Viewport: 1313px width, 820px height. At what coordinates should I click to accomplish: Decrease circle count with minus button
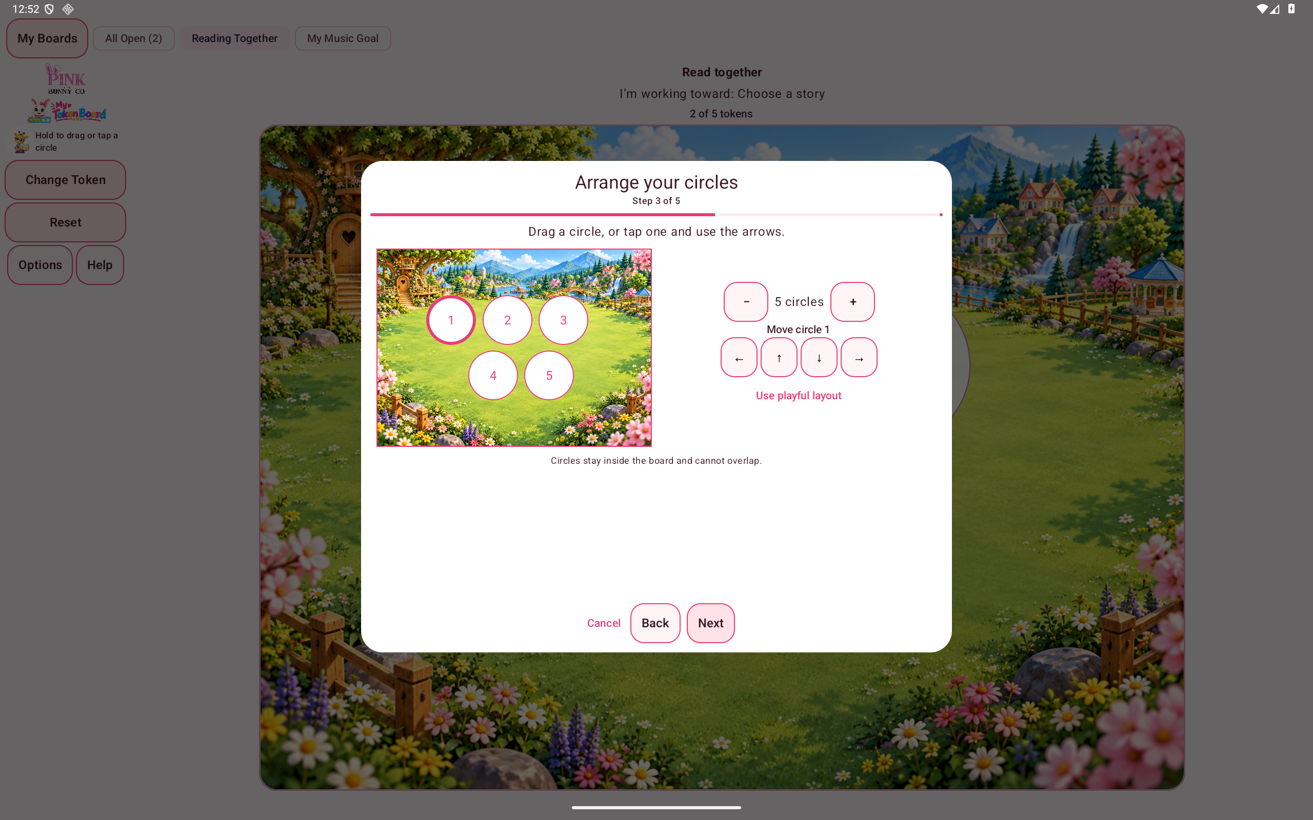(x=746, y=301)
